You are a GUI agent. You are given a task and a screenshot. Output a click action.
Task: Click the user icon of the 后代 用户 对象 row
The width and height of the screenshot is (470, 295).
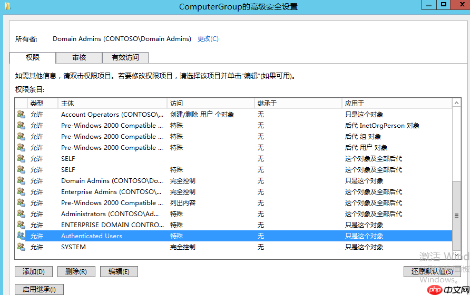[x=21, y=147]
